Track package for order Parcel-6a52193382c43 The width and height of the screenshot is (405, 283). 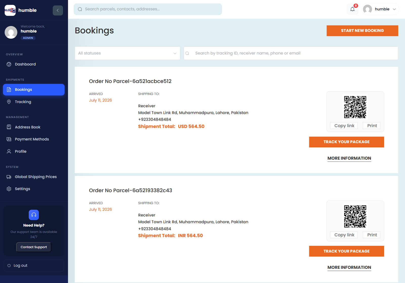pyautogui.click(x=346, y=251)
